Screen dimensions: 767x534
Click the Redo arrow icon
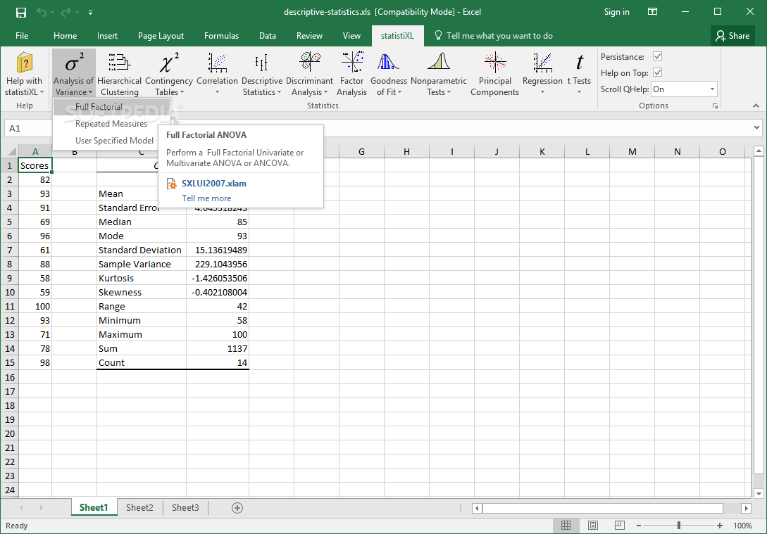point(66,12)
